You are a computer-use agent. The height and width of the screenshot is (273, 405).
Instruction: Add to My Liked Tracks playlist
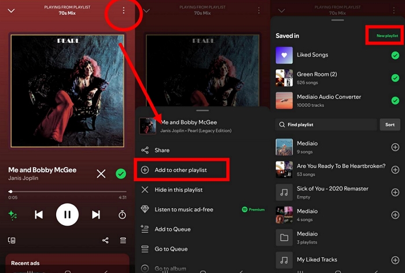coord(395,260)
